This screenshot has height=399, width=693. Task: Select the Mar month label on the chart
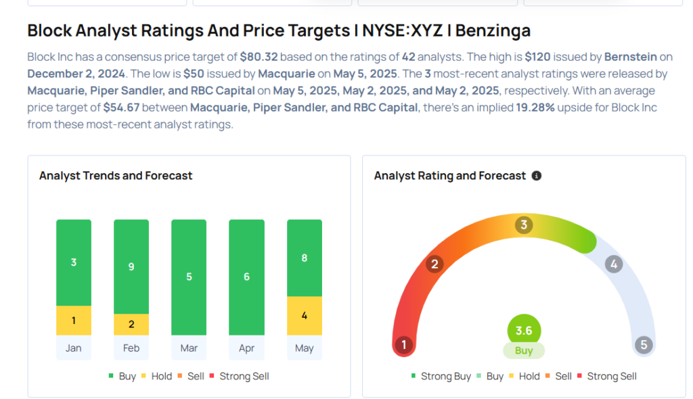click(x=189, y=348)
